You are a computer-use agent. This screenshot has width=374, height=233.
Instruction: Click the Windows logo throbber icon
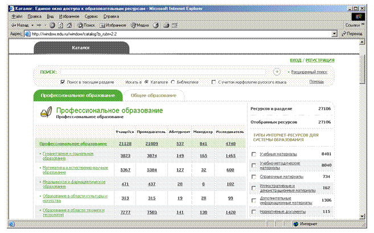tap(358, 16)
